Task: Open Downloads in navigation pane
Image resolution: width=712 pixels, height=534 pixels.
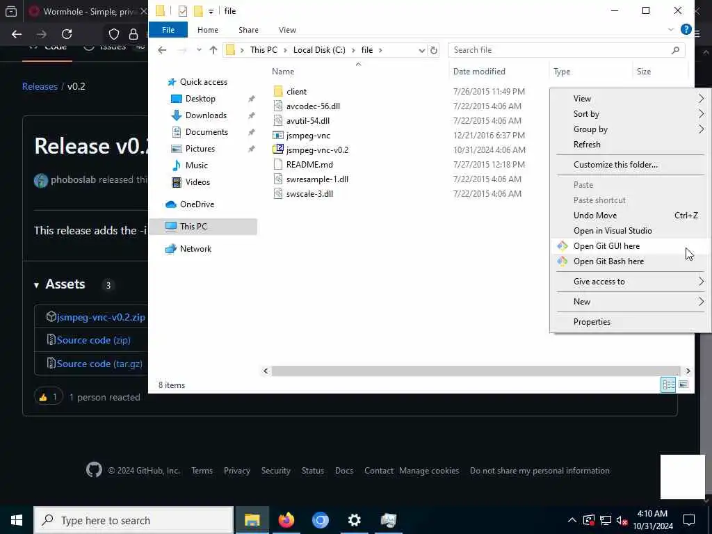Action: (x=206, y=115)
